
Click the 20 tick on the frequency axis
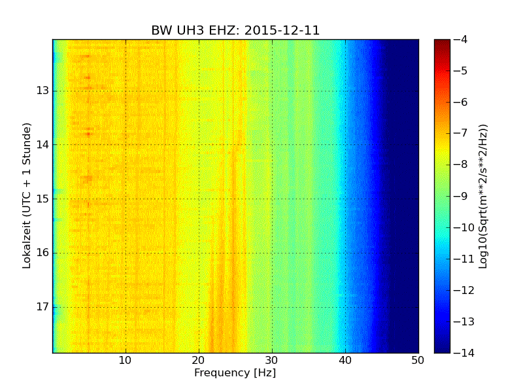click(x=199, y=361)
